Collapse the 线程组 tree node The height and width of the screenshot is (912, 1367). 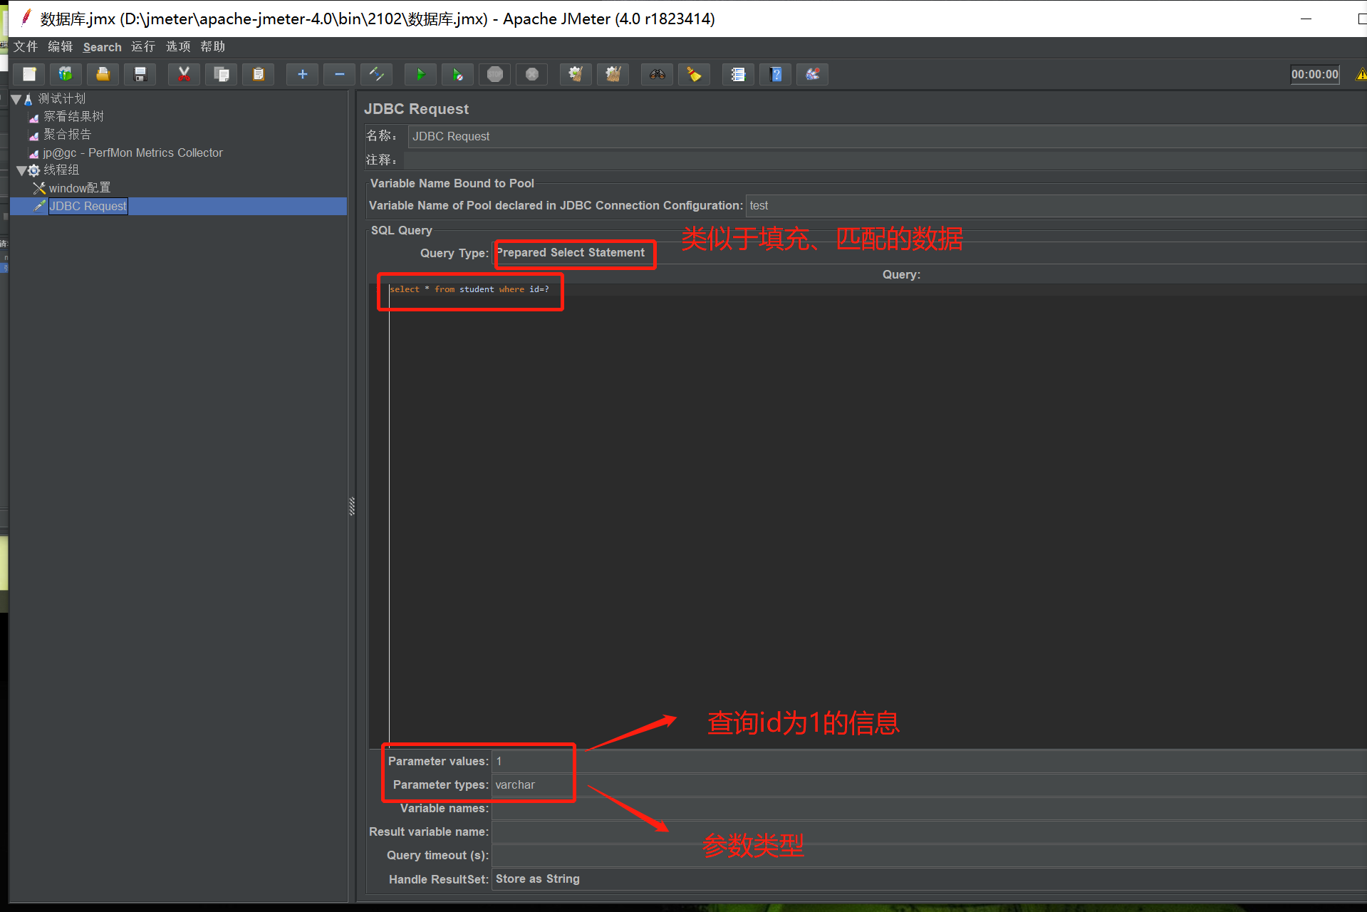[21, 170]
